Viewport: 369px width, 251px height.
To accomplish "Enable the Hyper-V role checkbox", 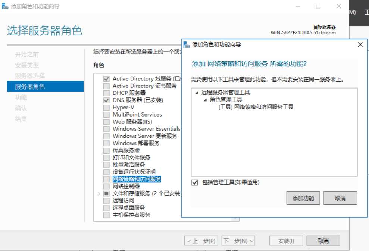I will pos(106,107).
